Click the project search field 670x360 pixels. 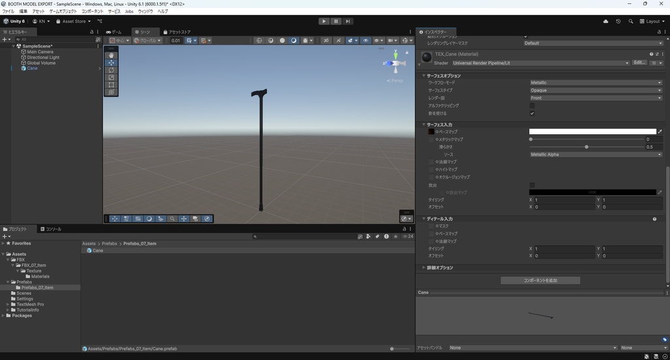pyautogui.click(x=304, y=236)
